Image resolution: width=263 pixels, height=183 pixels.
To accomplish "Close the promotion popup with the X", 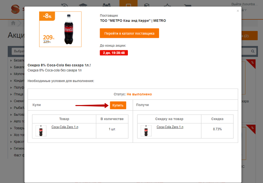I will (238, 11).
